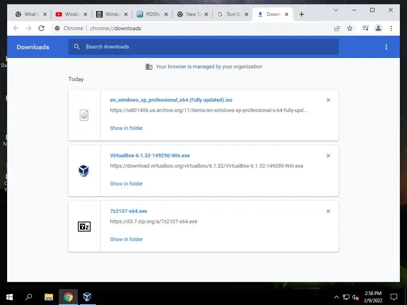
Task: Open the Chrome profile avatar
Action: tap(378, 28)
